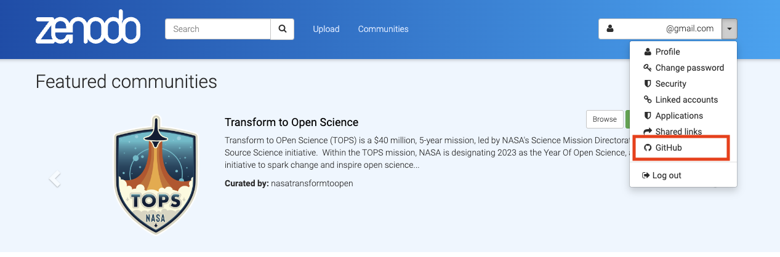Go to previous featured community slide

[55, 178]
